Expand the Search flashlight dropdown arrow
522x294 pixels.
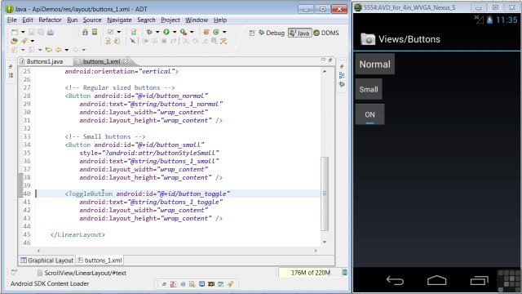(33, 41)
